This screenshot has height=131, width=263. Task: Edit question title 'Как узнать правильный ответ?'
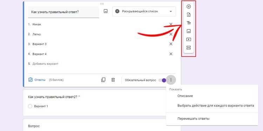63,12
